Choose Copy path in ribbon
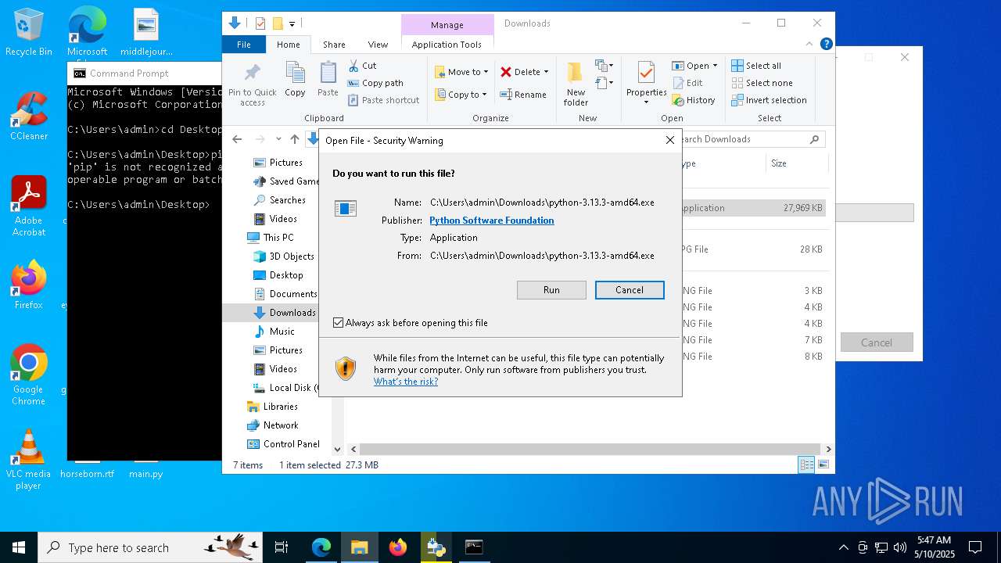Viewport: 1001px width, 563px height. (x=375, y=83)
